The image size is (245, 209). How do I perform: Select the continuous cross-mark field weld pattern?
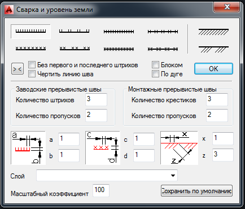click(x=30, y=49)
